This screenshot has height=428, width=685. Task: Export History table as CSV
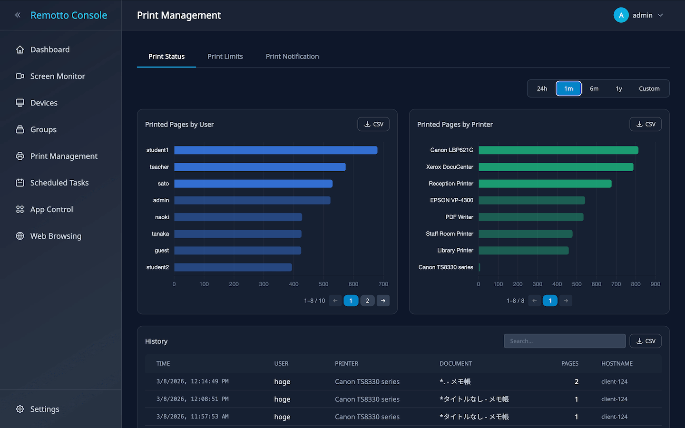[x=646, y=341]
